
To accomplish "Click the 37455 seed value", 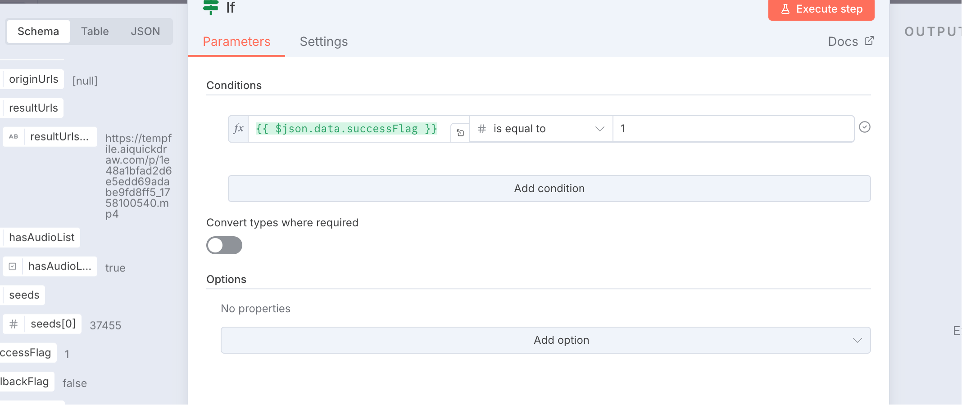I will tap(105, 325).
